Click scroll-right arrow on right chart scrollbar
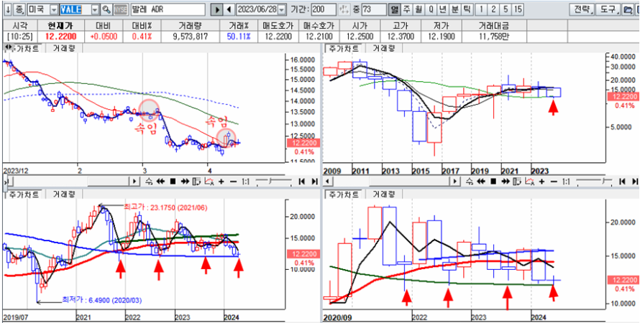Viewport: 640px width, 323px height. (454, 182)
